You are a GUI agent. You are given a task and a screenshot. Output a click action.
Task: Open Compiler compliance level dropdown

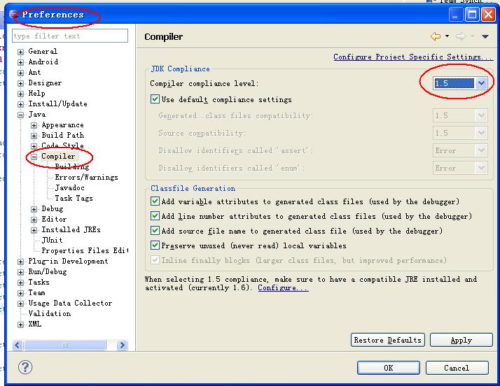482,83
